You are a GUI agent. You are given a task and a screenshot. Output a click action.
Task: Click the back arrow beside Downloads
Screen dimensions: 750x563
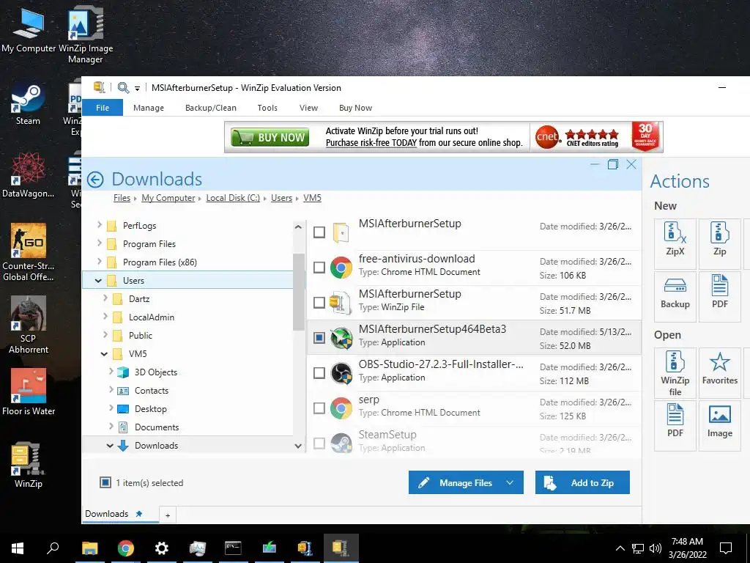[x=95, y=180]
